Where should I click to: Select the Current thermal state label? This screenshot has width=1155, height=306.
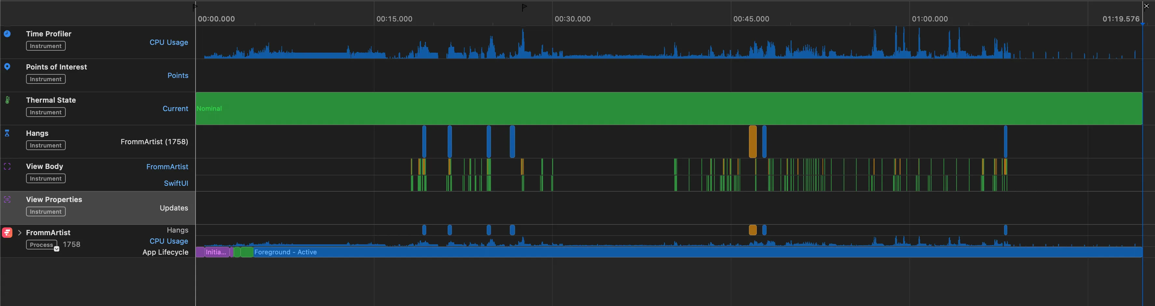175,109
